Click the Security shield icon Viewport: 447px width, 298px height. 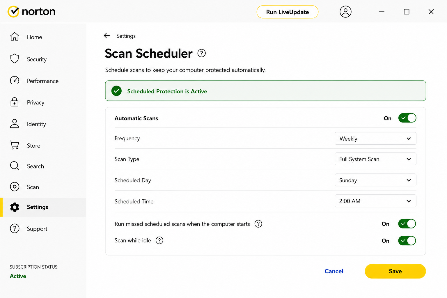pyautogui.click(x=15, y=59)
